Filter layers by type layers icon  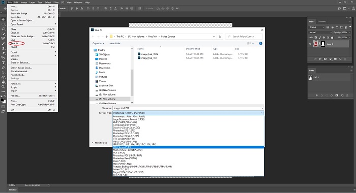[337, 27]
